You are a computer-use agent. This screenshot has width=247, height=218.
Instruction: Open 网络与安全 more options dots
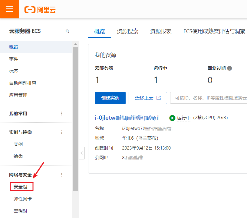pyautogui.click(x=62, y=175)
